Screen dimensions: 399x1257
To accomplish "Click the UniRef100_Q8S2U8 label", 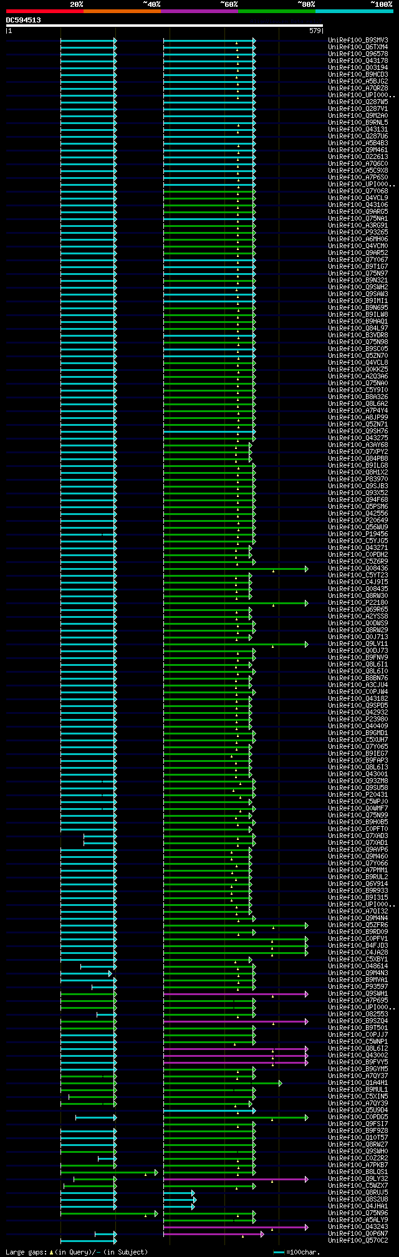I will tap(358, 1199).
